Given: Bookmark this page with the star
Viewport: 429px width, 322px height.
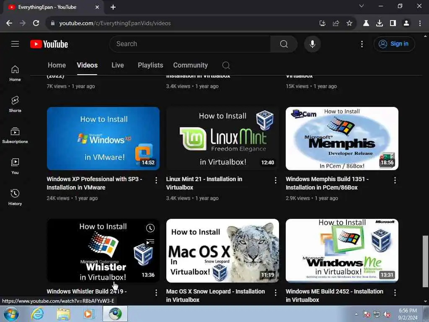Looking at the screenshot, I should [x=349, y=23].
